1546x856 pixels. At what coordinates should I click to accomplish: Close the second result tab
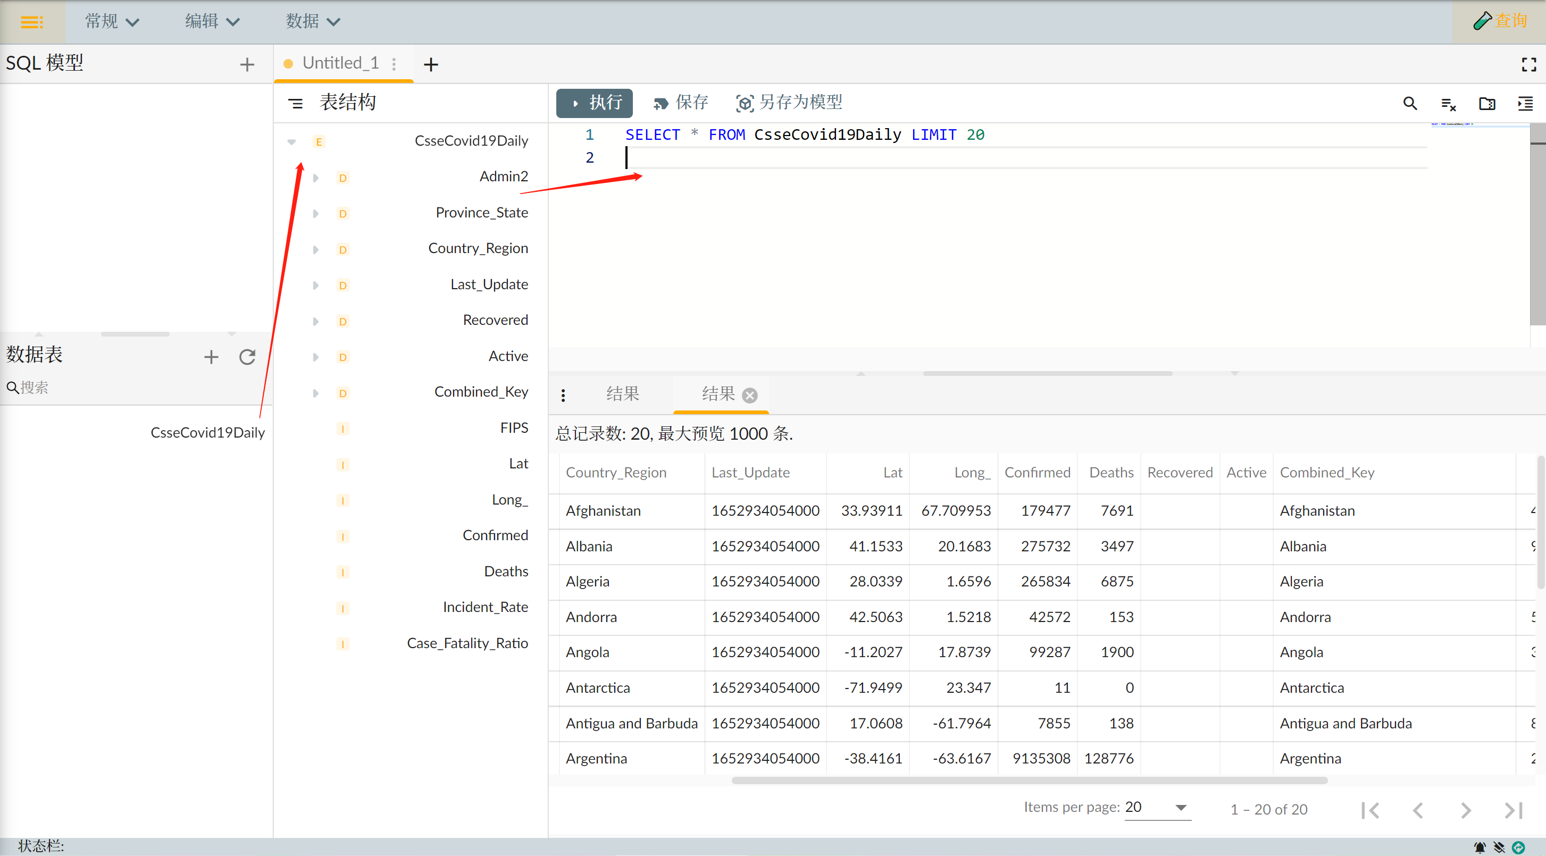coord(749,395)
